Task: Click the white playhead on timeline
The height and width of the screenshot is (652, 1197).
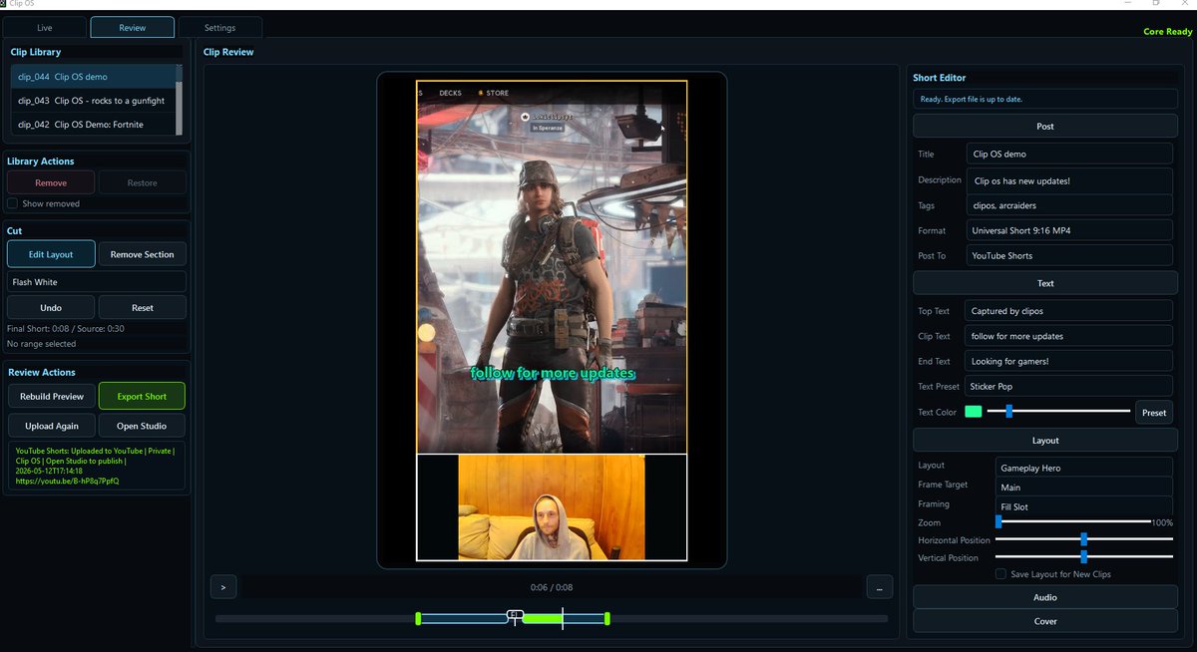Action: [x=563, y=619]
